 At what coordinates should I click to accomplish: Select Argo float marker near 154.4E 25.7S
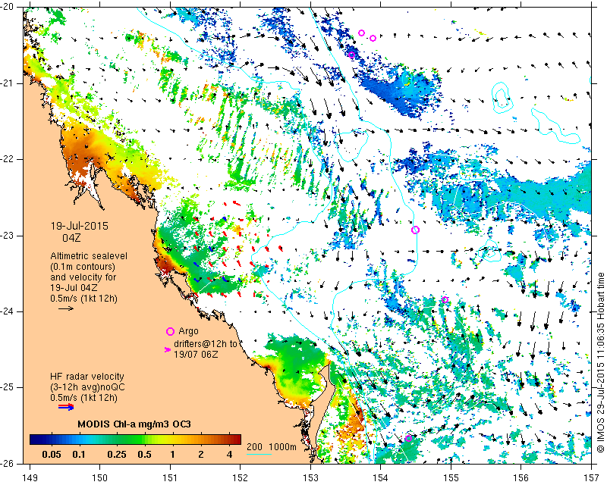[408, 438]
